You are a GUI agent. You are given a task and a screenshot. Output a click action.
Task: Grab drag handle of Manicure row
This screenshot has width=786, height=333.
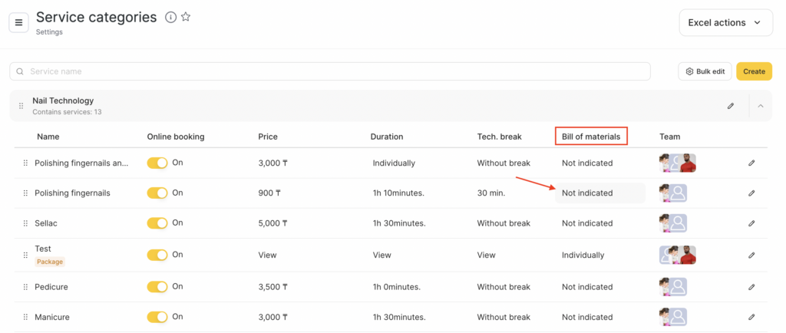(25, 317)
